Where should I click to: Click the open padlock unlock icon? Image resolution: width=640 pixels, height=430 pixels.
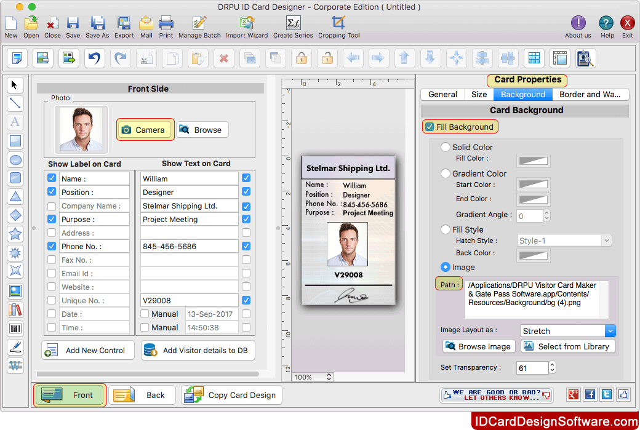[x=327, y=58]
